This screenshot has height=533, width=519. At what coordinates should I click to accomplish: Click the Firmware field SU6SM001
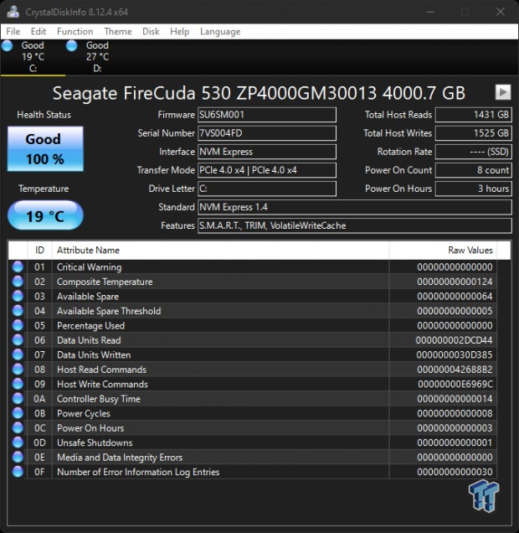[x=267, y=115]
